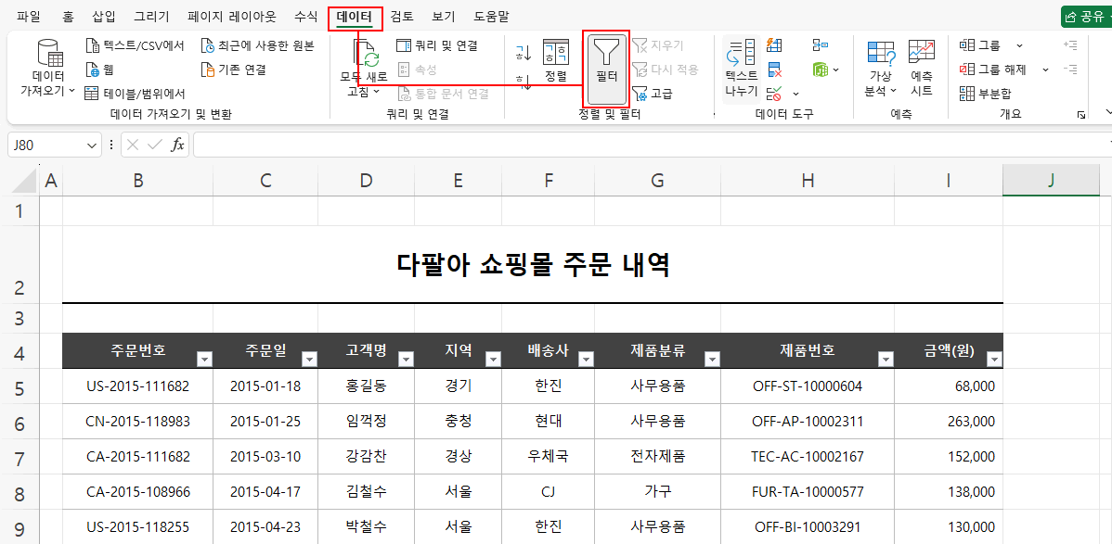The height and width of the screenshot is (544, 1112).
Task: Click the Remove Duplicates icon
Action: [x=775, y=70]
